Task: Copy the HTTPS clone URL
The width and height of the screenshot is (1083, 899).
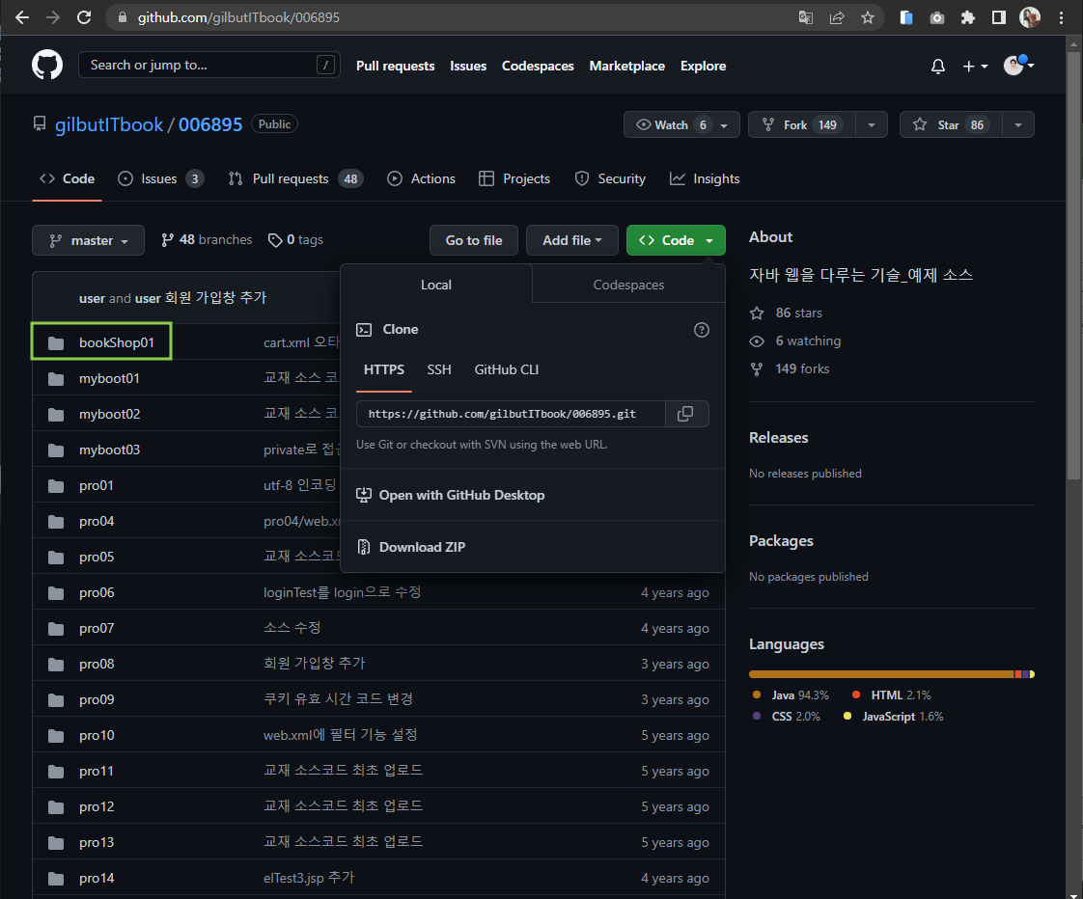Action: pyautogui.click(x=685, y=414)
